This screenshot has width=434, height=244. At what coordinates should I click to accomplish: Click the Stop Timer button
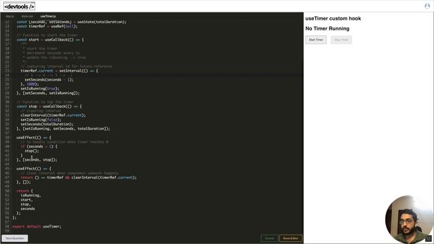pyautogui.click(x=341, y=40)
